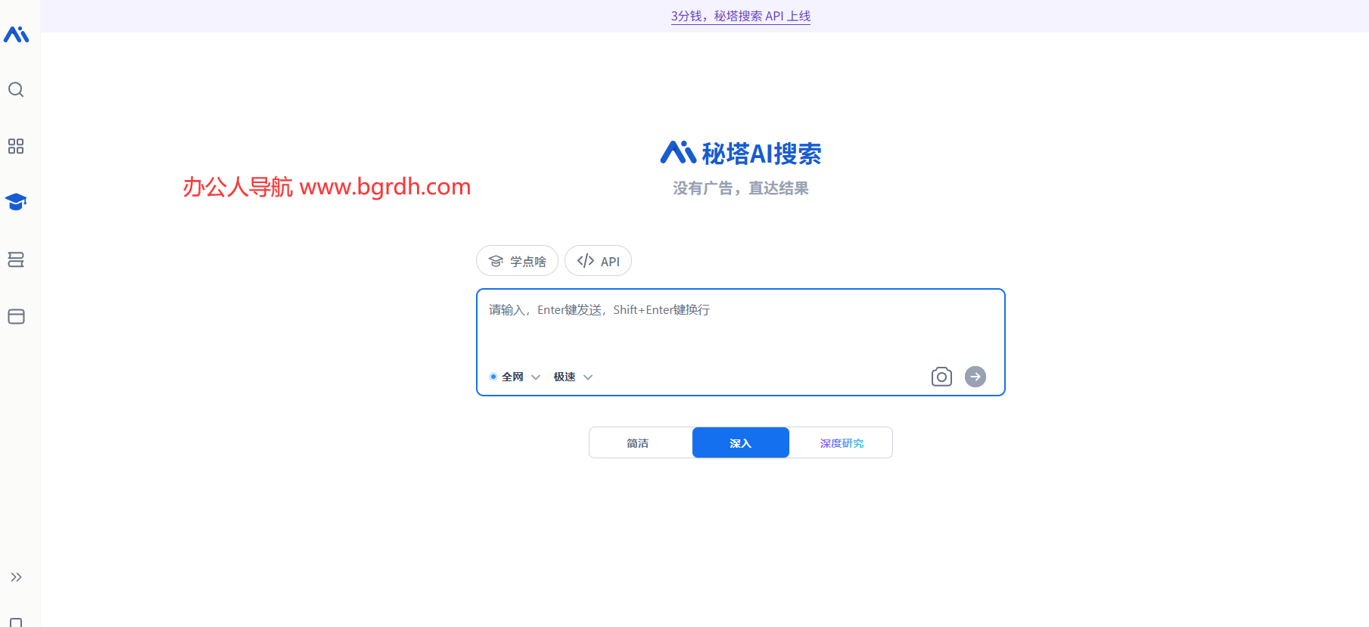Viewport: 1369px width, 627px height.
Task: Open the 秘塔搜索 API 上线 announcement link
Action: [x=741, y=16]
